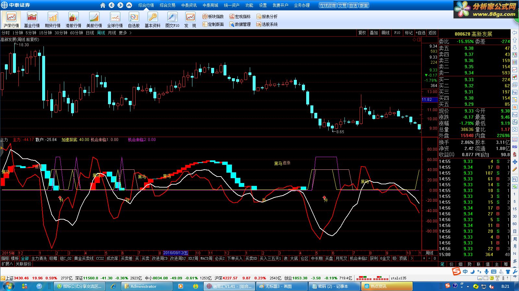Viewport: 519px width, 291px height.
Task: Click the 返回 return button
Action: click(432, 33)
